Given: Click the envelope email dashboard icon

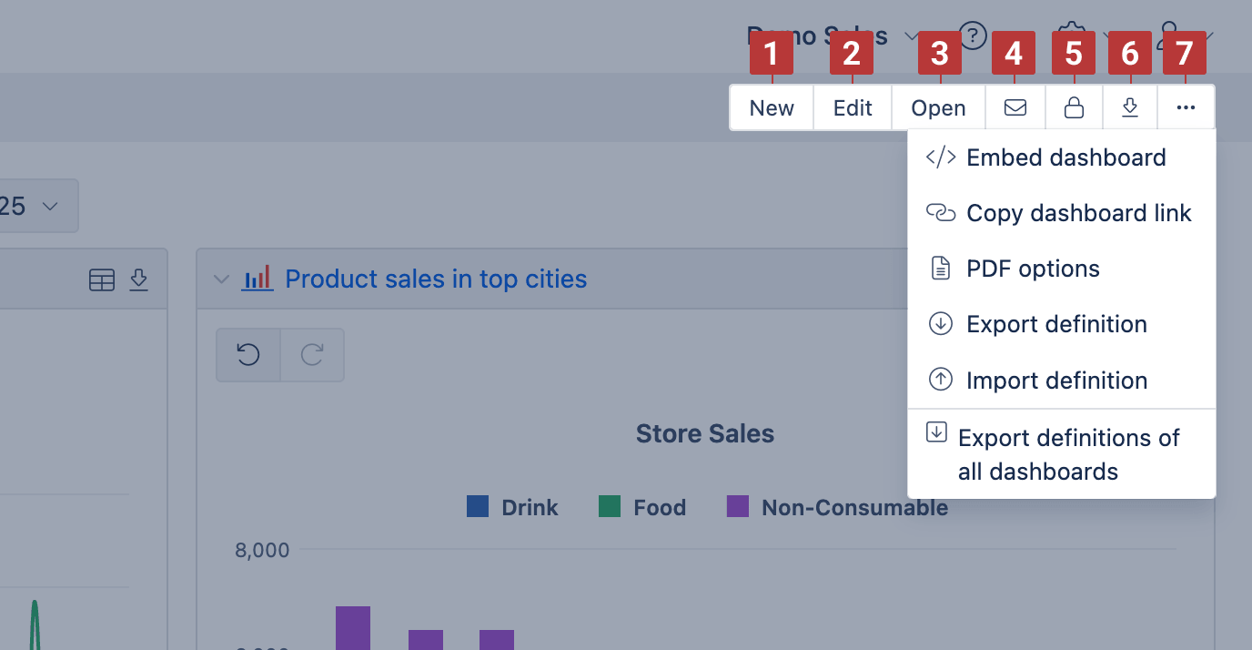Looking at the screenshot, I should (1015, 107).
